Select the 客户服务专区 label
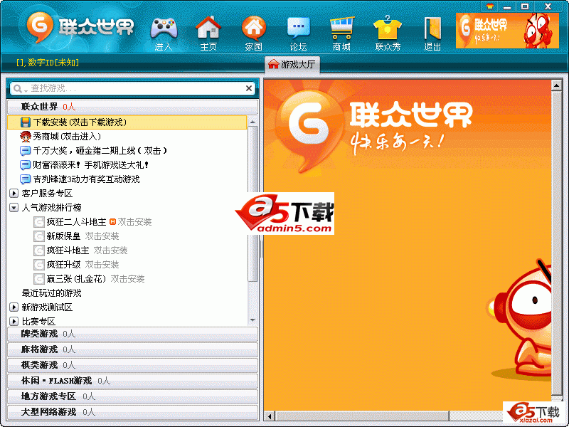Screen dimensions: 569x427 (47, 194)
